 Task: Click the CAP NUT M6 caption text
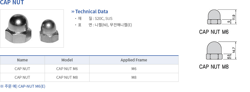tap(214, 32)
